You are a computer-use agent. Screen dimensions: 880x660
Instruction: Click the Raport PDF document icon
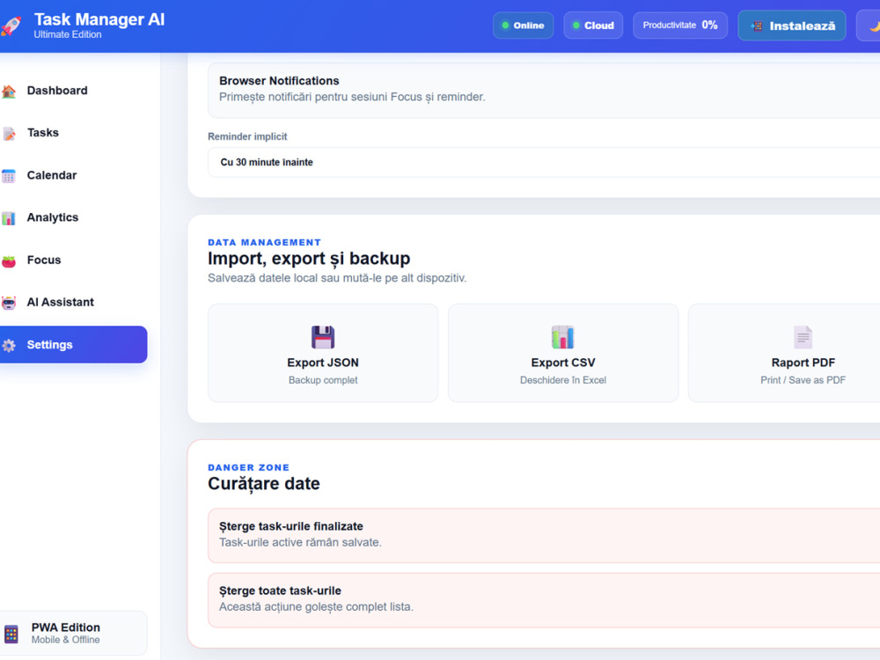[x=803, y=337]
